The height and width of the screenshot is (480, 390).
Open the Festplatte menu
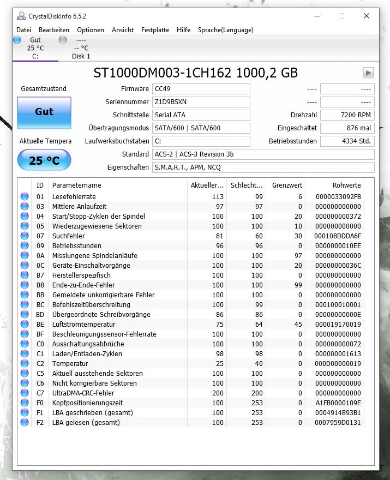(x=155, y=30)
